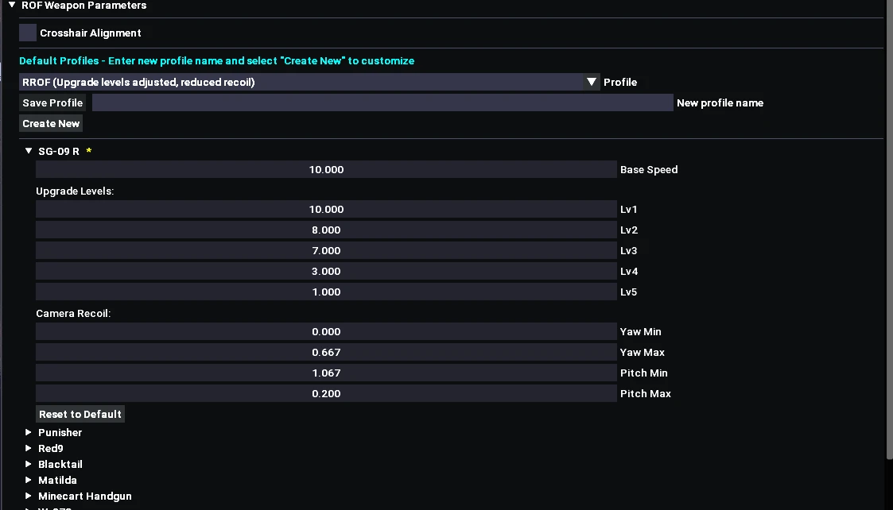The image size is (893, 510).
Task: Adjust the Yaw Max recoil slider
Action: (326, 352)
